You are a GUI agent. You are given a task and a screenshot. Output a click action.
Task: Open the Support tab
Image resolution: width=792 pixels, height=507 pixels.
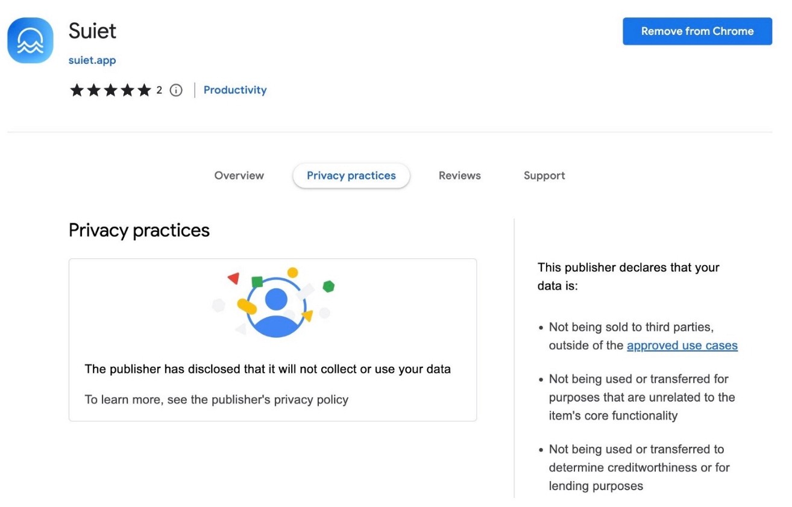(544, 176)
